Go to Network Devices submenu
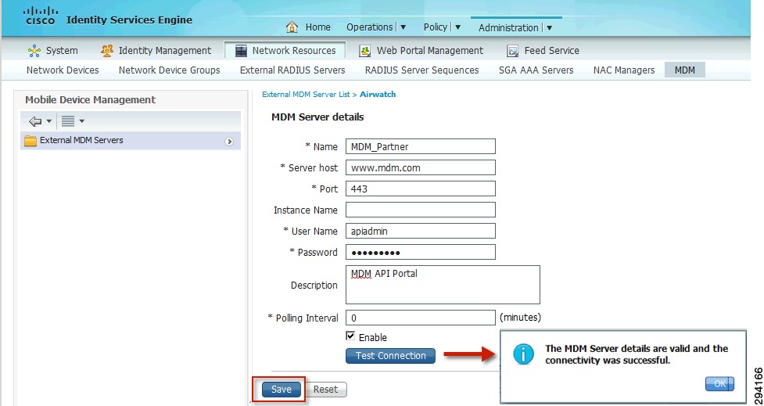 63,70
